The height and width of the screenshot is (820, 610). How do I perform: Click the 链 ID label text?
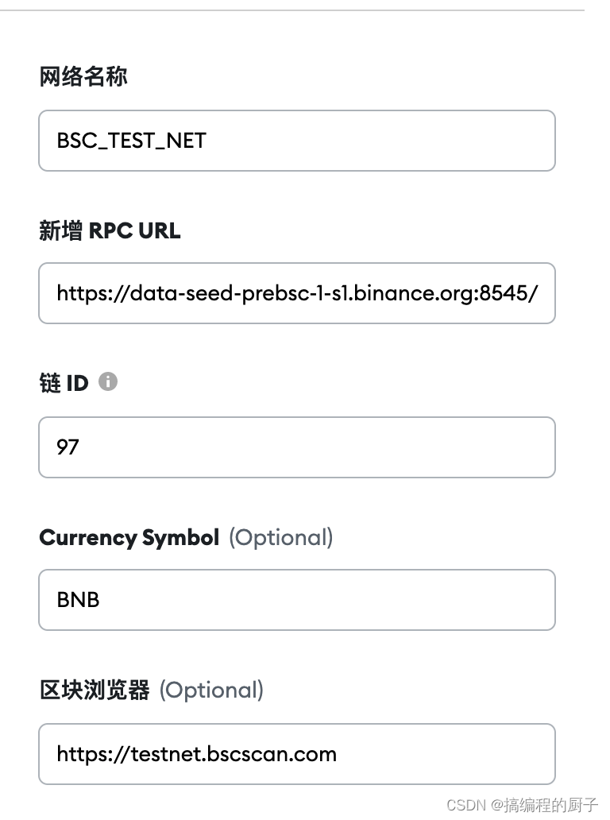(x=64, y=383)
